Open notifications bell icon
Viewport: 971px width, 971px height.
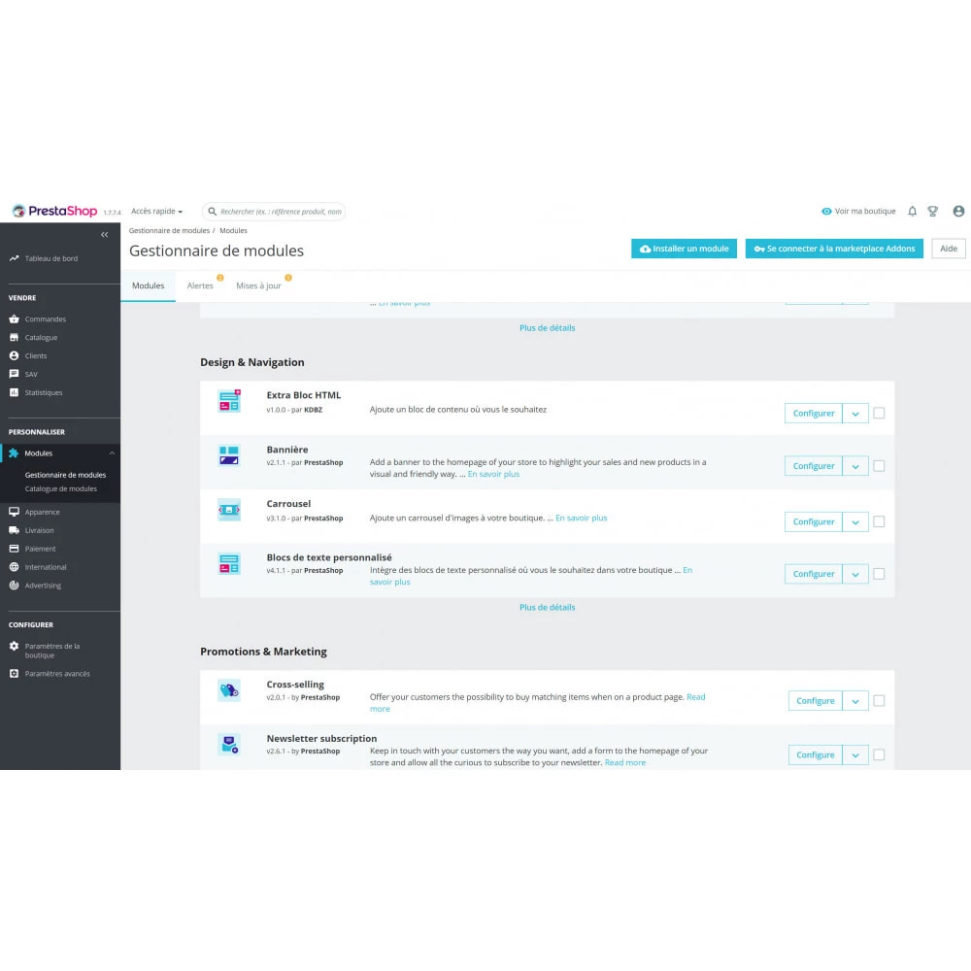point(912,211)
